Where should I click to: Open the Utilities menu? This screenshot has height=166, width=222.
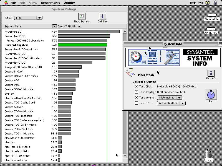[x=69, y=3]
